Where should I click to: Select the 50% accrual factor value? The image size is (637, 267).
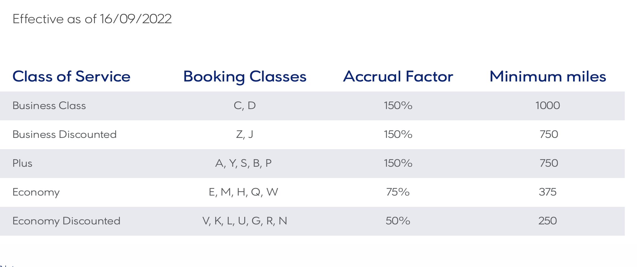pyautogui.click(x=398, y=221)
